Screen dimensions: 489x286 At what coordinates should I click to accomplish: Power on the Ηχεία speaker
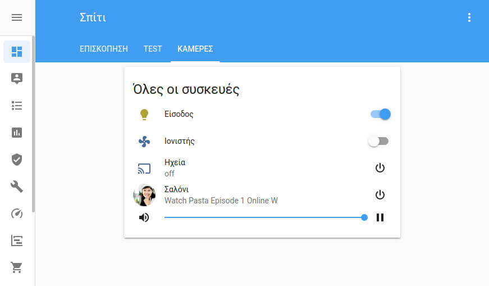click(x=380, y=168)
